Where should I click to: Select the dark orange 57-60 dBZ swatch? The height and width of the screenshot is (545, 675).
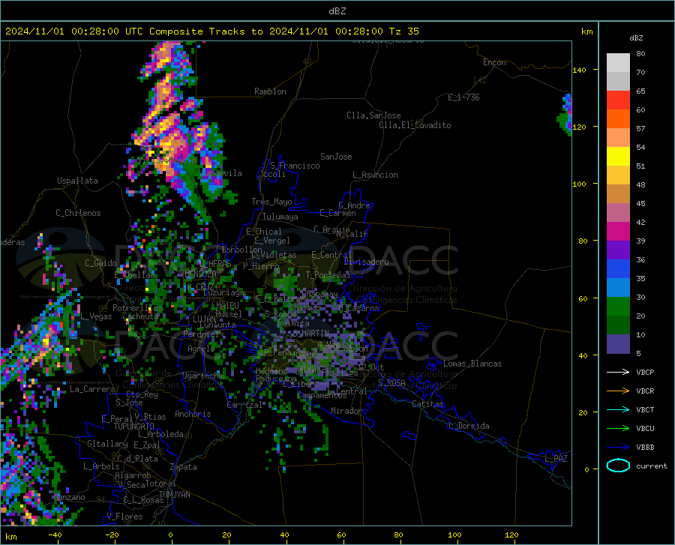[x=618, y=118]
